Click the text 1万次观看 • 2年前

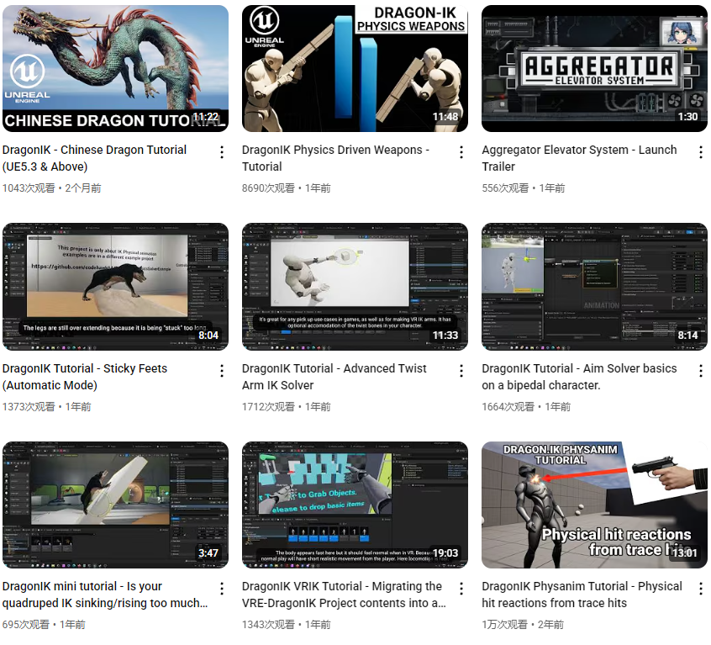pos(523,625)
